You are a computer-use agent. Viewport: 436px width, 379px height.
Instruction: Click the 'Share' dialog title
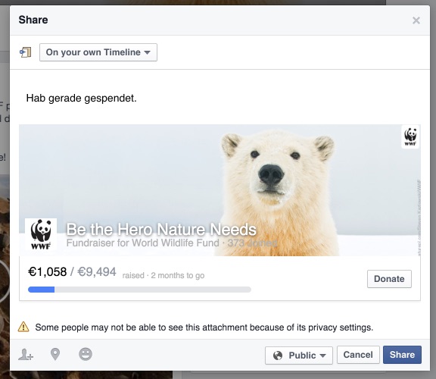click(33, 20)
